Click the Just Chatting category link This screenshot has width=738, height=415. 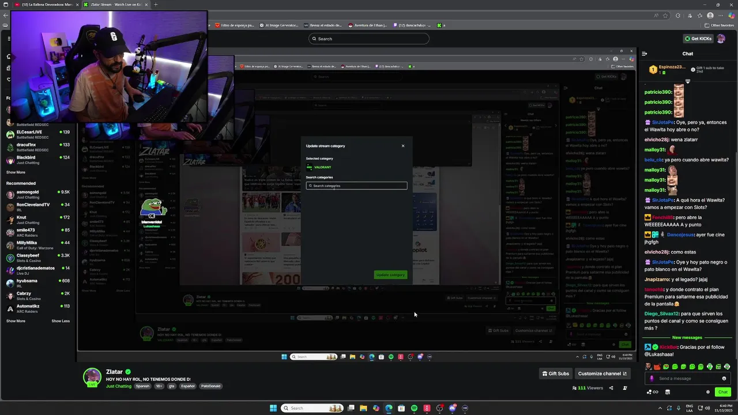119,386
